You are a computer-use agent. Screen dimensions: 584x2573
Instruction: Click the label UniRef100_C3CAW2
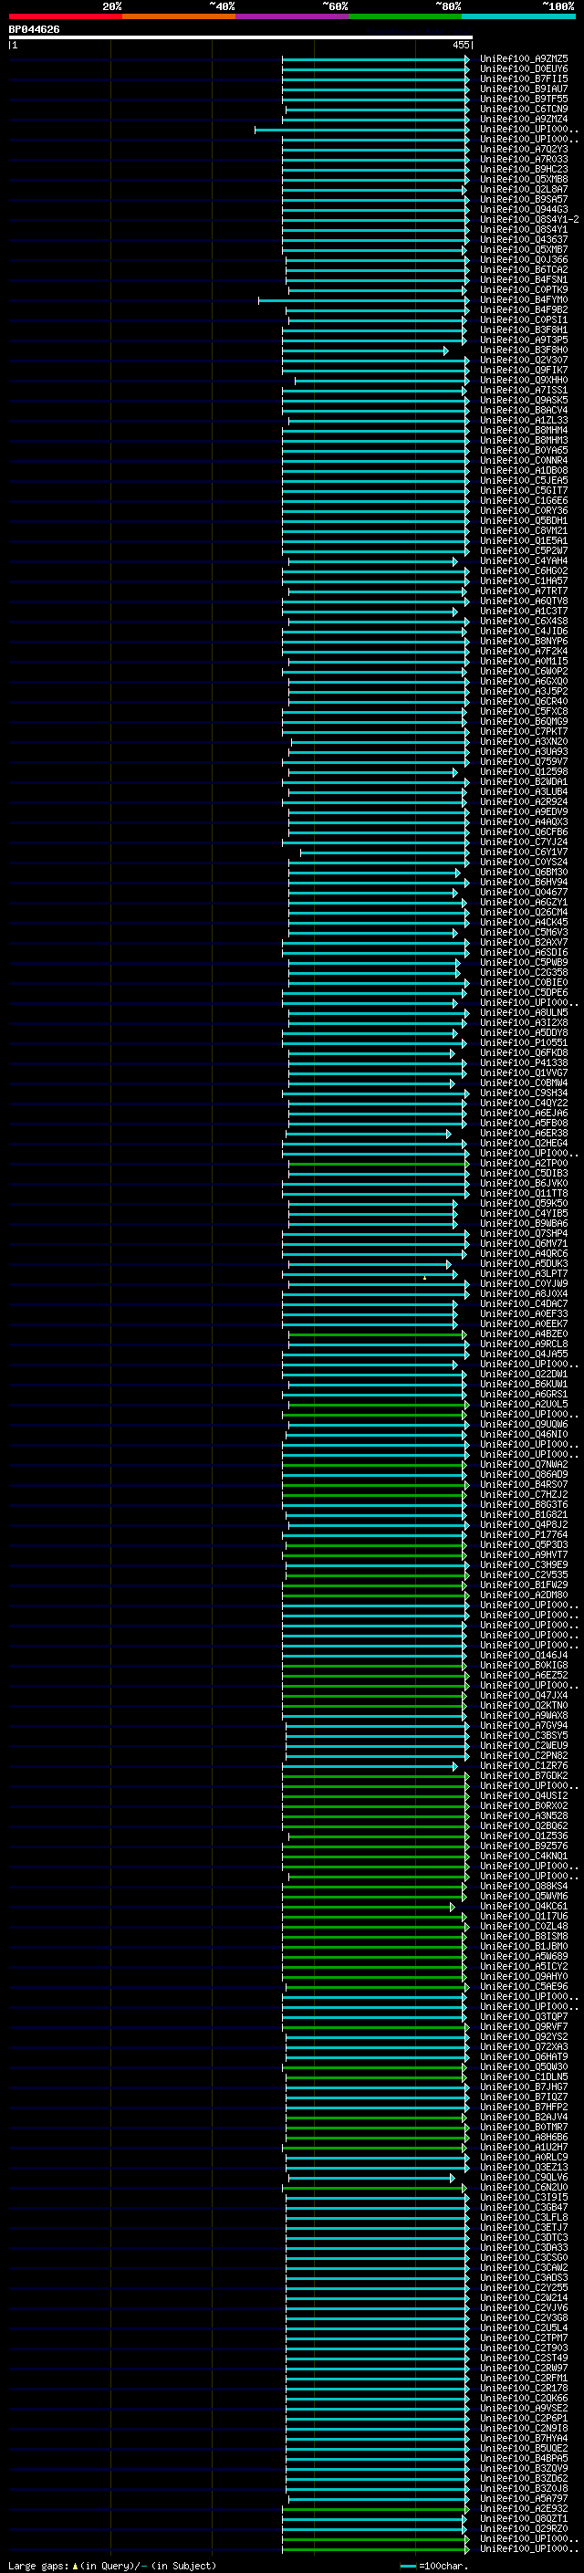(x=524, y=2267)
